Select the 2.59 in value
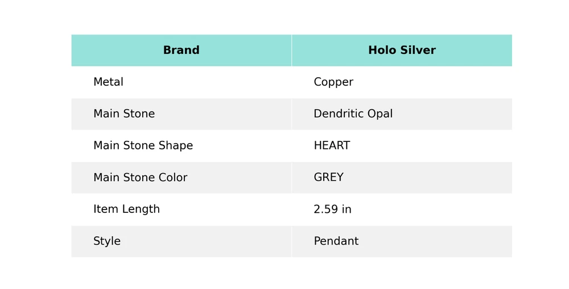This screenshot has height=289, width=569. click(332, 210)
